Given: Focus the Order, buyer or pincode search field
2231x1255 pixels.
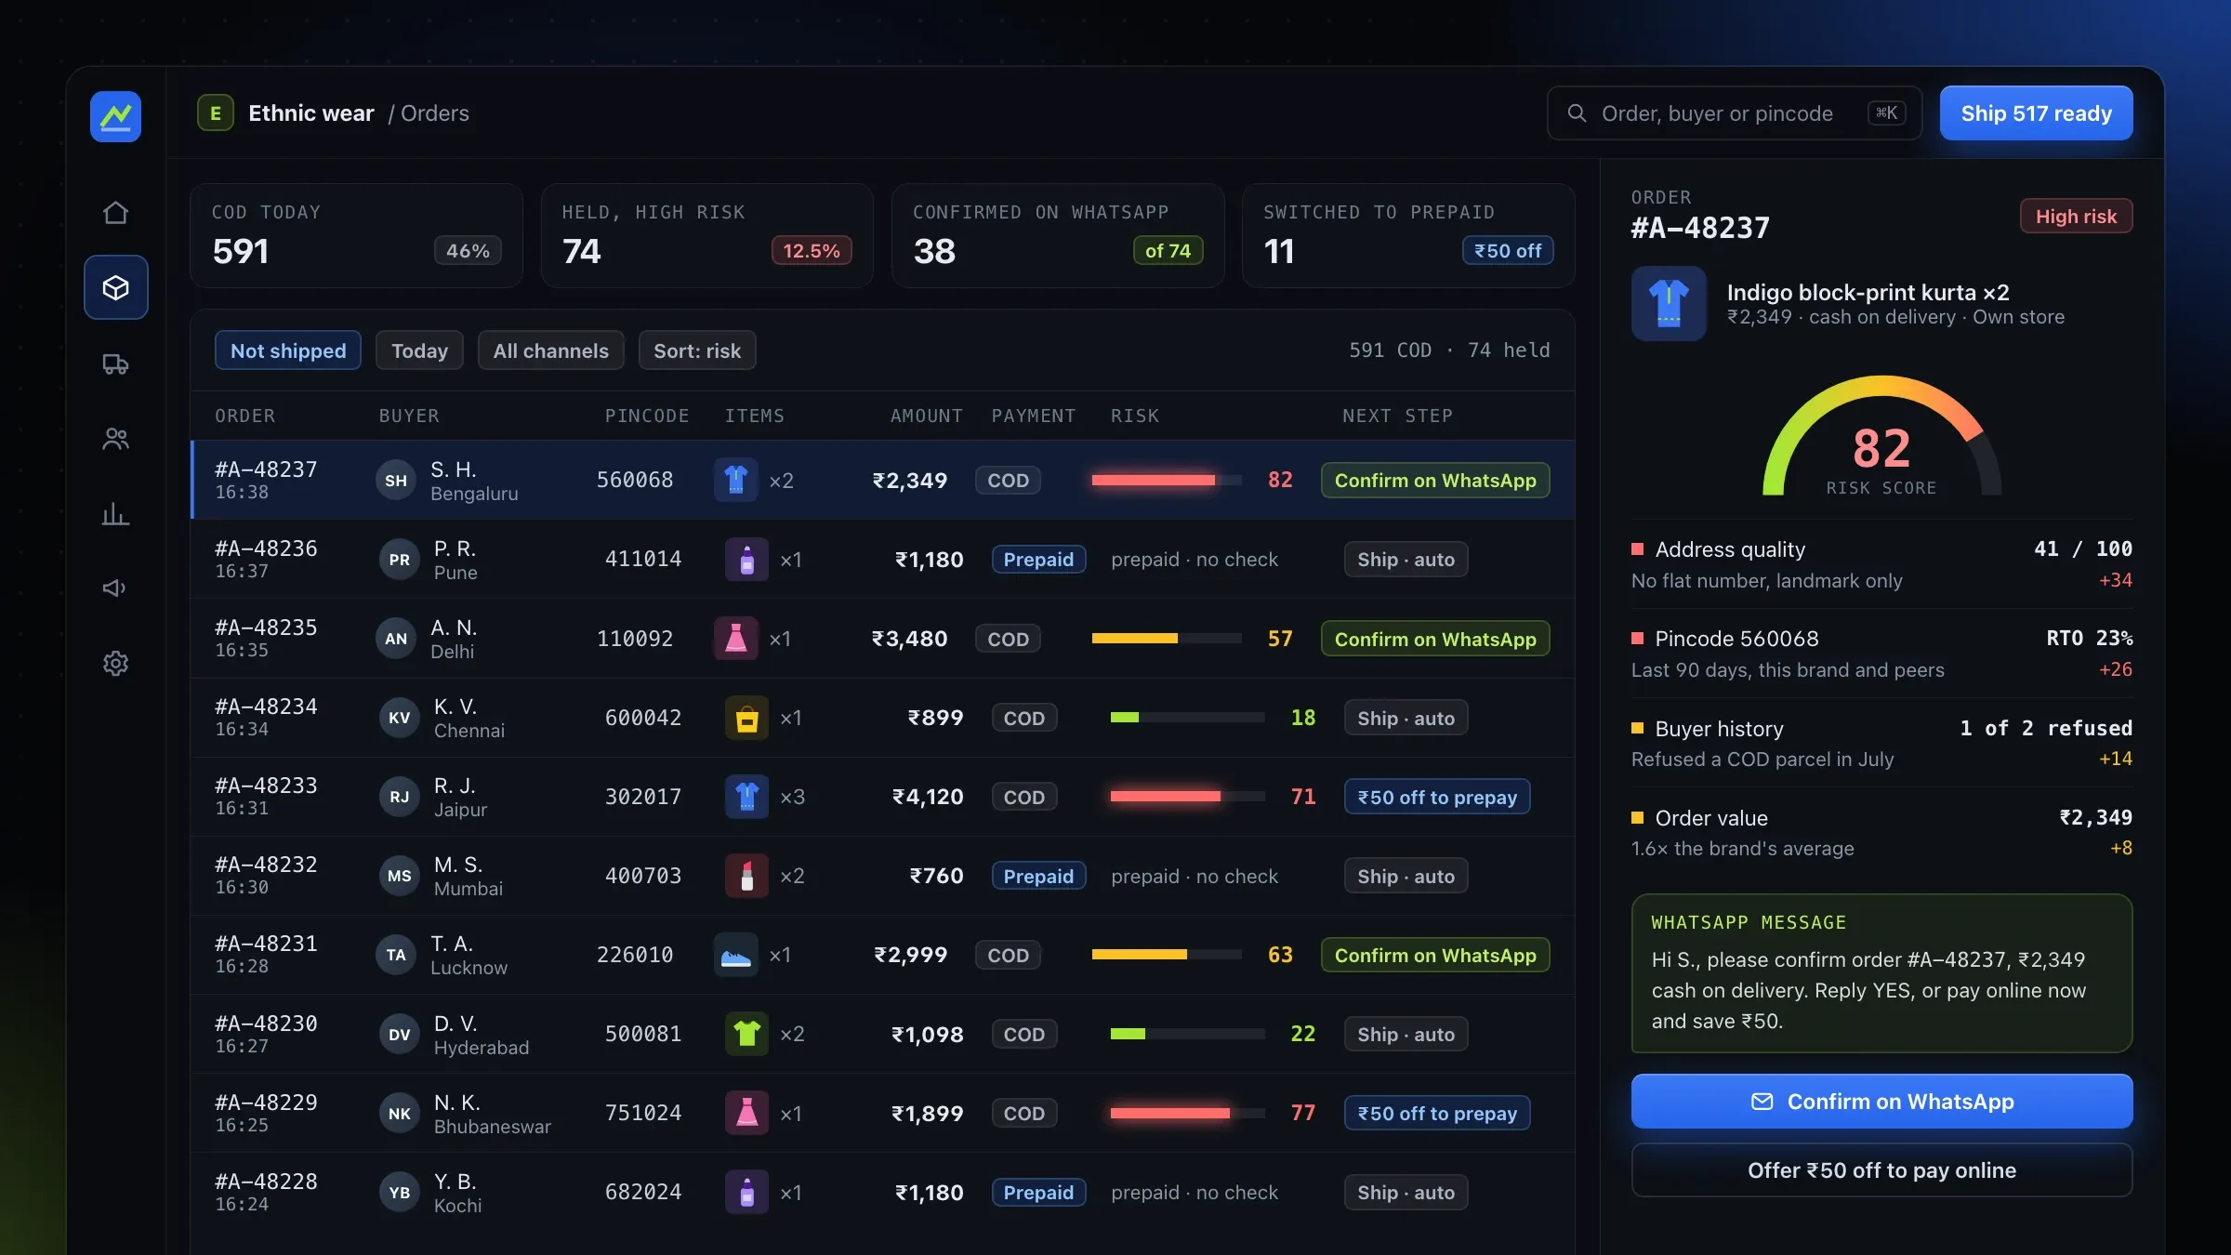Looking at the screenshot, I should point(1735,113).
